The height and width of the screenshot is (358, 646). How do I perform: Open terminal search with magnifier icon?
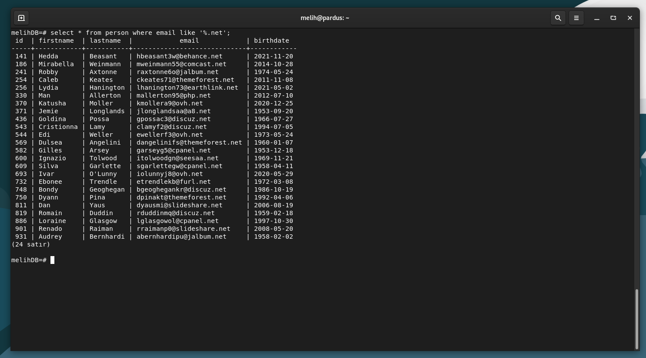click(x=558, y=18)
